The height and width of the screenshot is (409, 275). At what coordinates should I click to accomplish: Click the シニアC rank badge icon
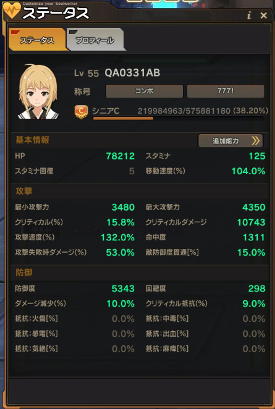pyautogui.click(x=82, y=112)
